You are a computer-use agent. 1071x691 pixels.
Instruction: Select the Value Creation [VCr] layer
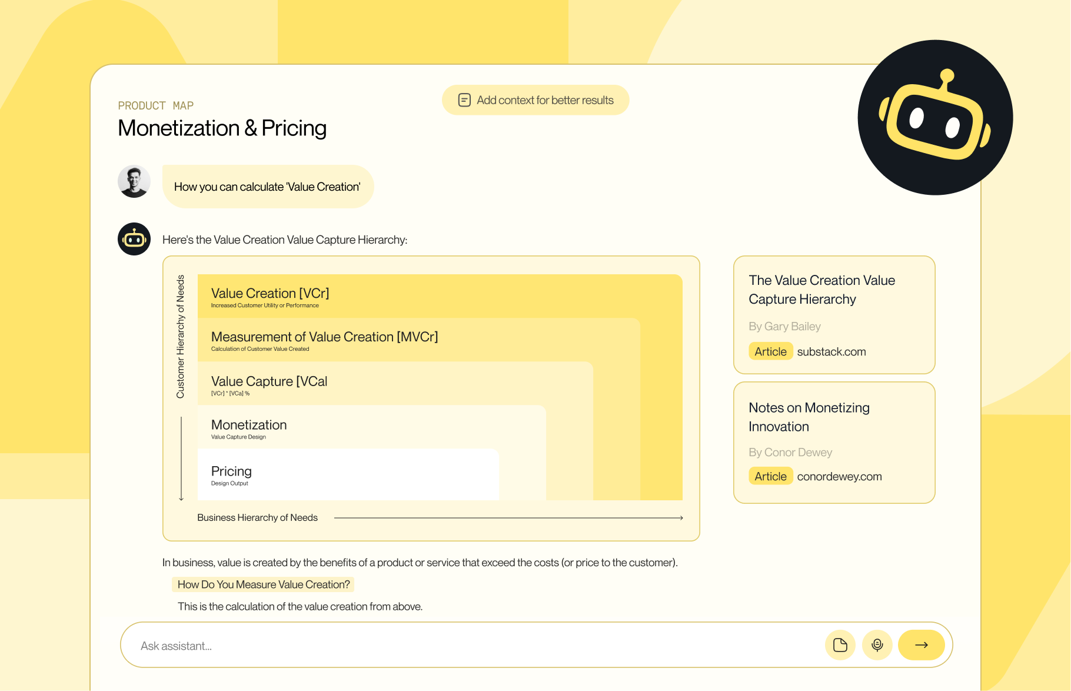[x=440, y=296]
